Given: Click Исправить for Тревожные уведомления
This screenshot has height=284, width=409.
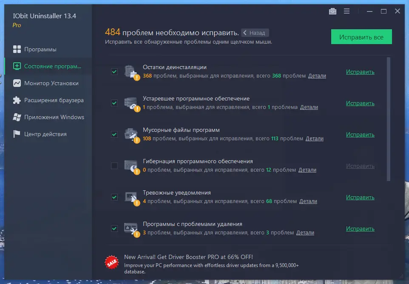Looking at the screenshot, I should click(x=360, y=198).
